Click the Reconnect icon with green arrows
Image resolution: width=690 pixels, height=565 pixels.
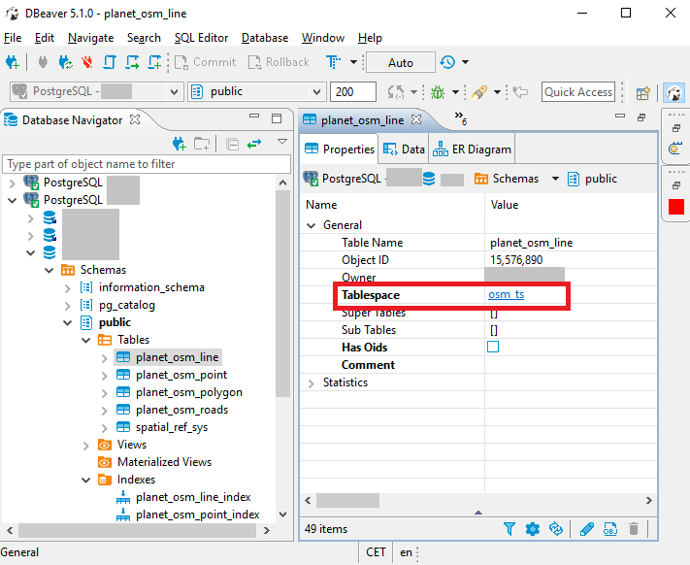pyautogui.click(x=65, y=62)
